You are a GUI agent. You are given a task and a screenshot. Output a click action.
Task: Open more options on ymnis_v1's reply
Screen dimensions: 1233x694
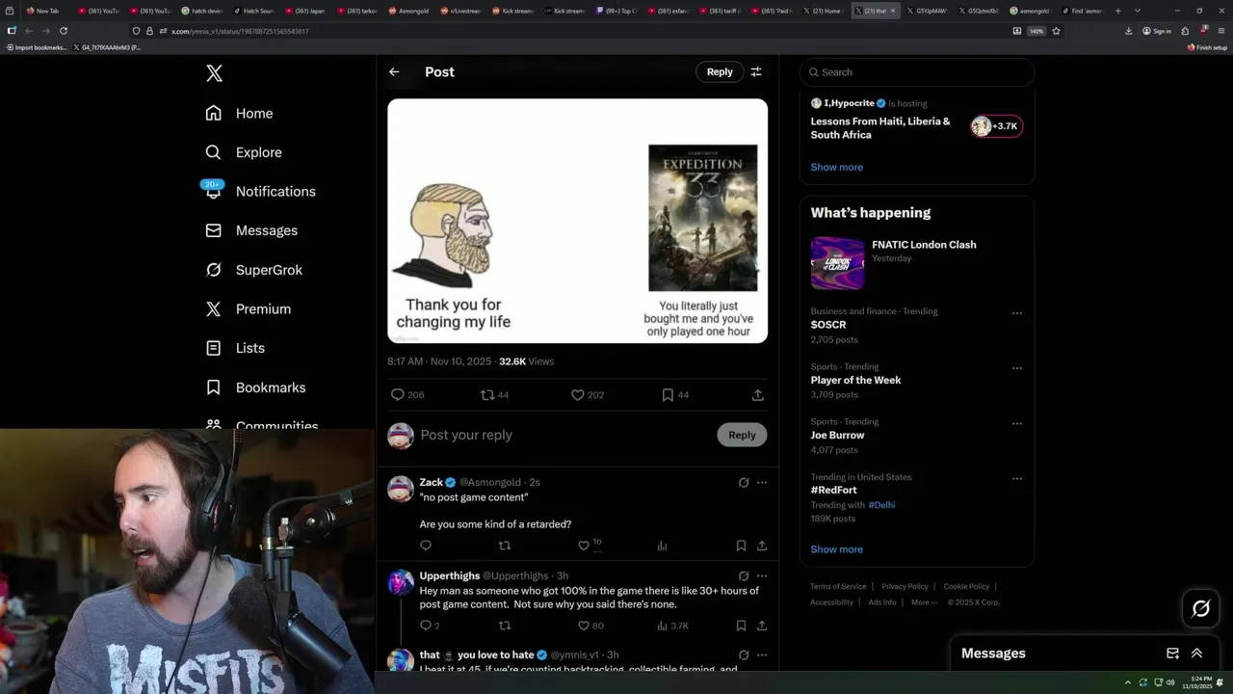[x=762, y=655]
